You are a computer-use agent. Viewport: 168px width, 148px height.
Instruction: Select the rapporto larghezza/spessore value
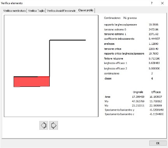(x=154, y=25)
